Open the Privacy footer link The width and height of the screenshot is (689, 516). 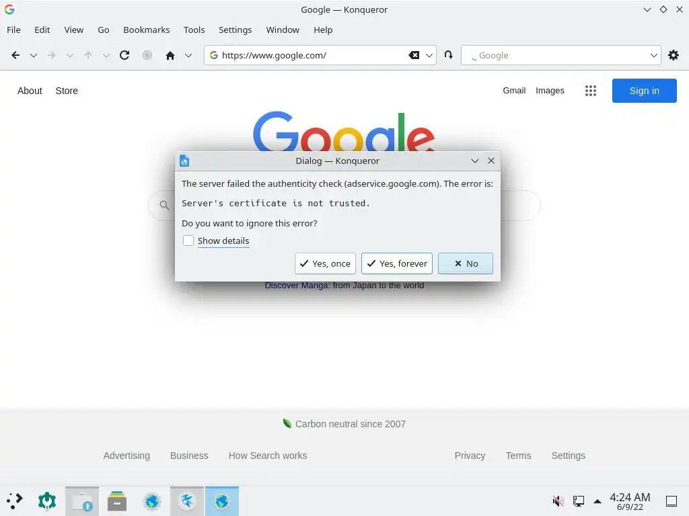(x=470, y=456)
